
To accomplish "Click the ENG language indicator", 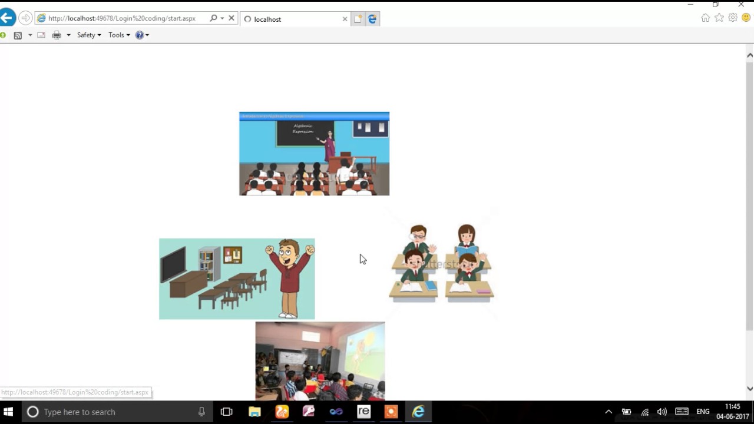I will click(x=703, y=412).
